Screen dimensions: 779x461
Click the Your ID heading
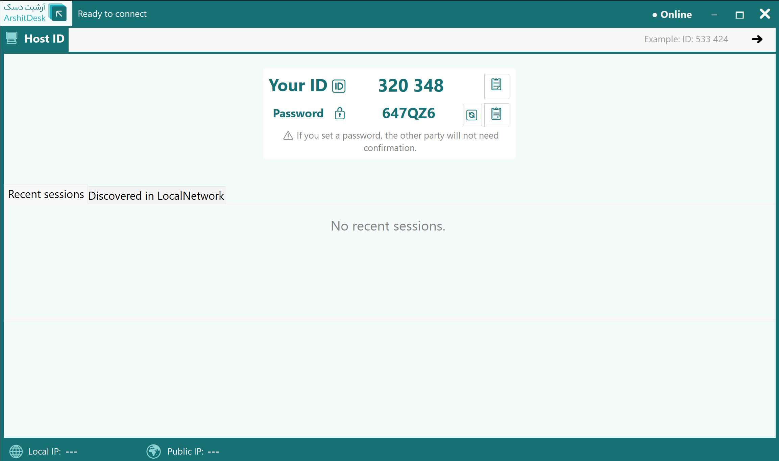(x=298, y=85)
